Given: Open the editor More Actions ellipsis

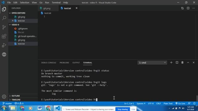Looking at the screenshot, I should tap(194, 8).
